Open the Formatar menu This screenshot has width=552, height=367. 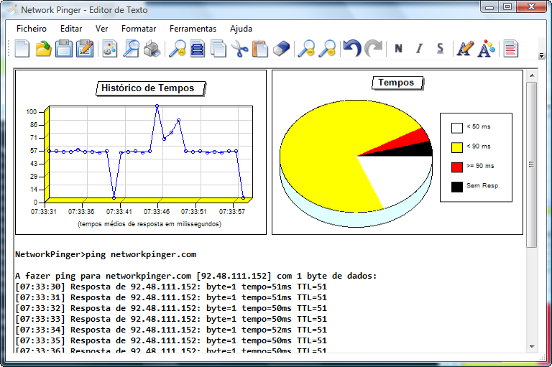click(139, 29)
